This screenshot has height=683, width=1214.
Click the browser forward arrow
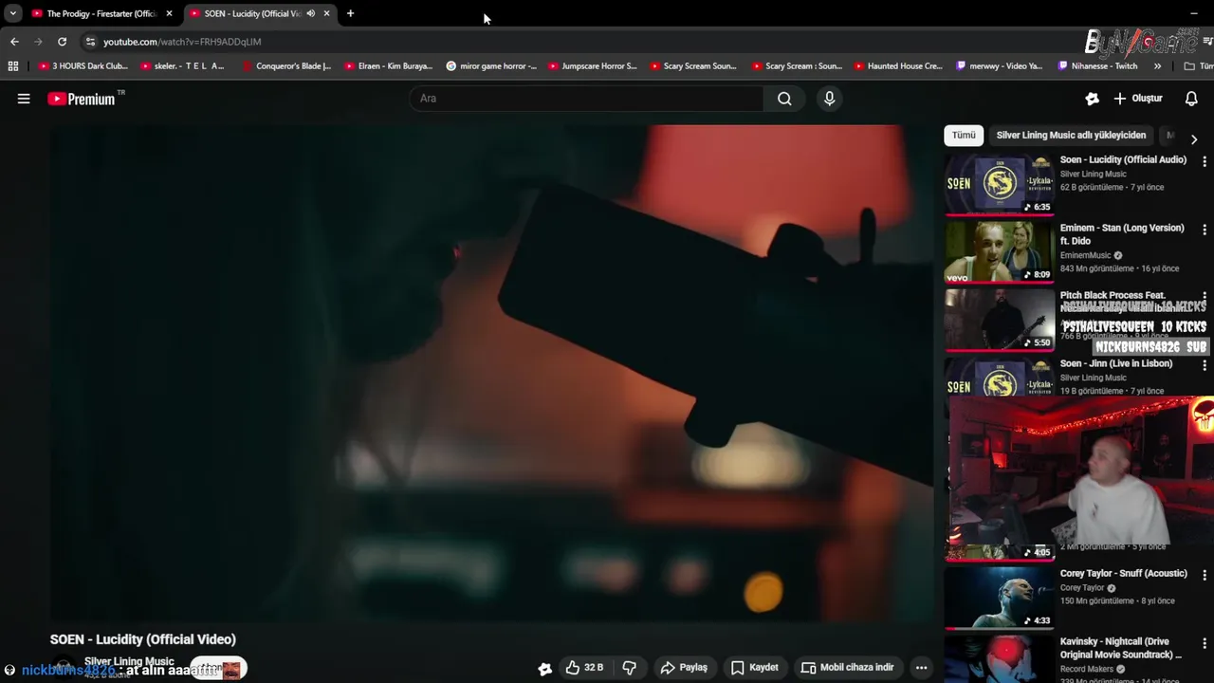(x=38, y=42)
